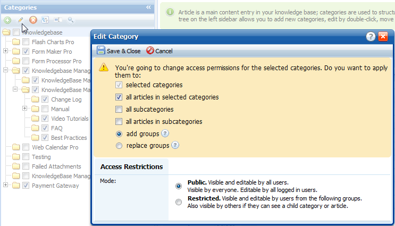Image resolution: width=395 pixels, height=226 pixels.
Task: Click the pencil edit category icon
Action: point(20,20)
